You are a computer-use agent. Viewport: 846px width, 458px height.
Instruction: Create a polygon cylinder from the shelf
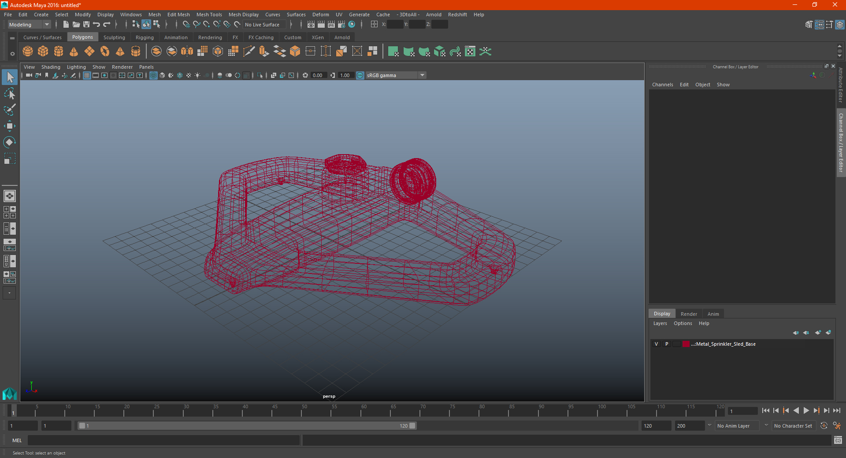point(59,52)
